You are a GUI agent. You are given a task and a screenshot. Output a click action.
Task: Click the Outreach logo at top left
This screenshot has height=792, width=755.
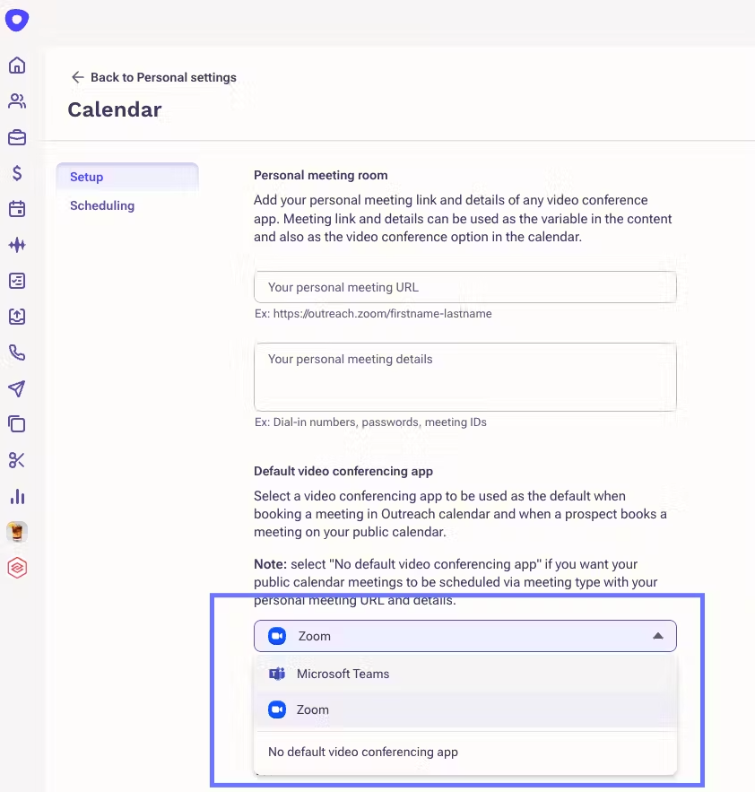click(17, 20)
